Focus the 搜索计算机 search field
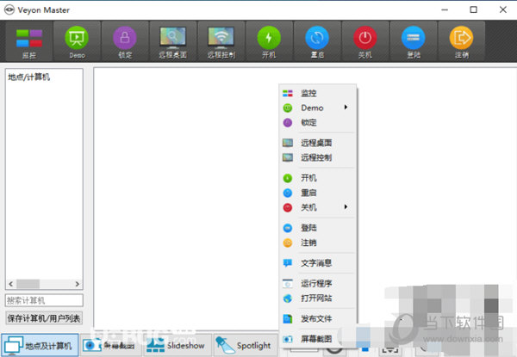This screenshot has width=517, height=357. [44, 300]
